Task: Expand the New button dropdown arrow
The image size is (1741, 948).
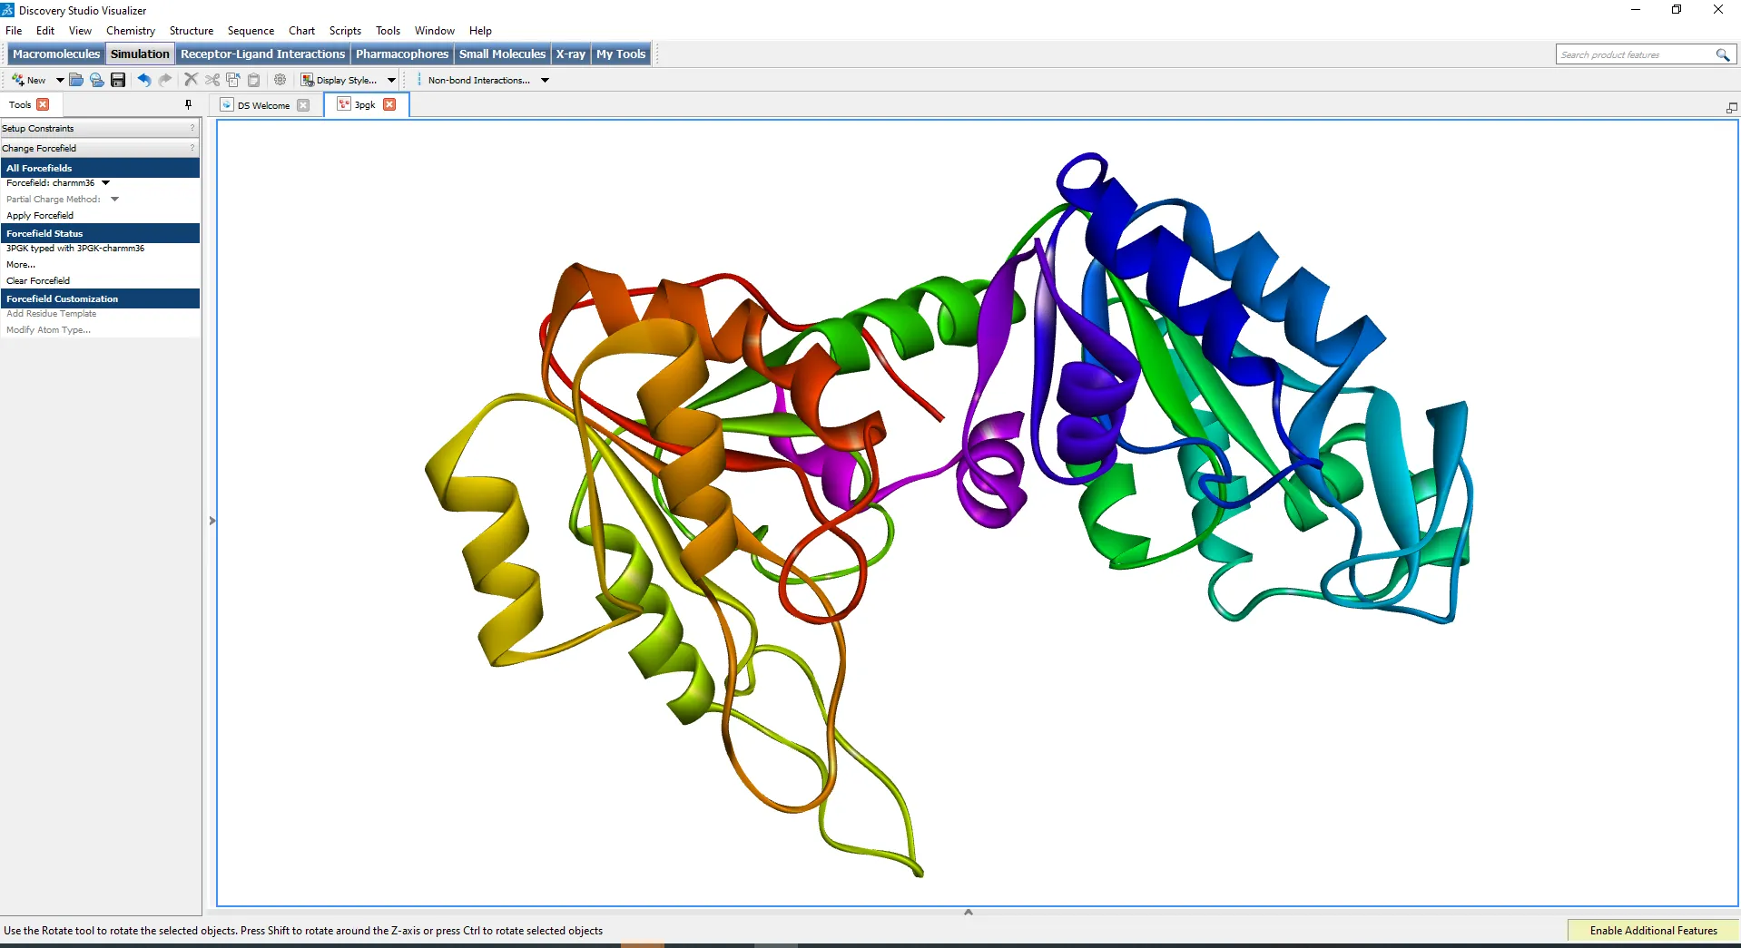Action: click(60, 80)
